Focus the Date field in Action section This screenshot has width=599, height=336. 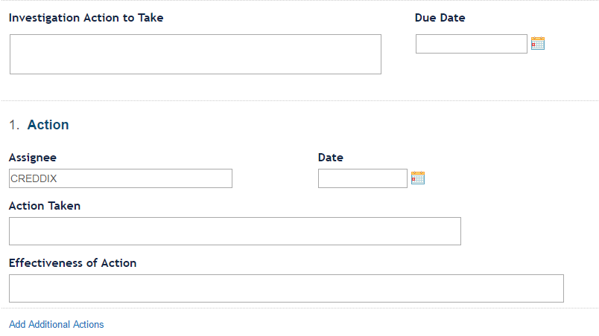(363, 178)
